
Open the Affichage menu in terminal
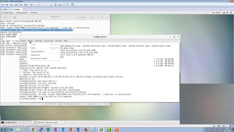pyautogui.click(x=39, y=41)
